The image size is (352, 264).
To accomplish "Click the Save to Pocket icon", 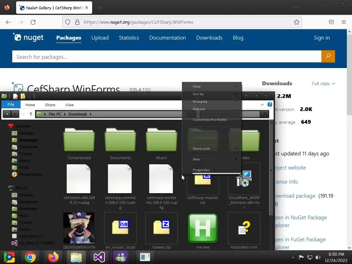I will [331, 22].
